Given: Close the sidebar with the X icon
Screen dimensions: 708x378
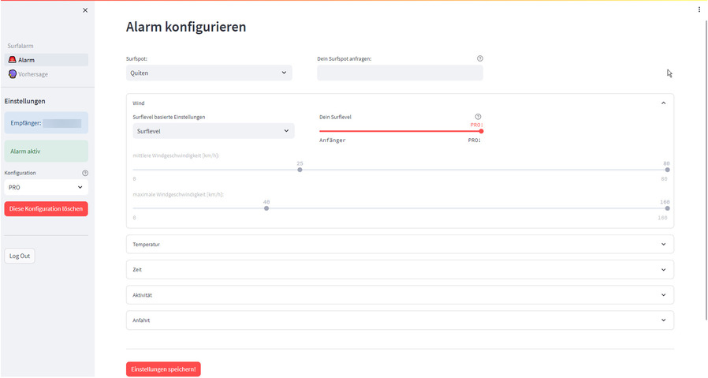Looking at the screenshot, I should click(x=85, y=10).
